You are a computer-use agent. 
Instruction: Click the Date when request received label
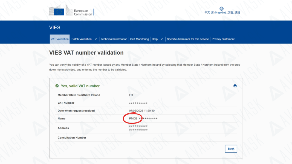tap(76, 111)
